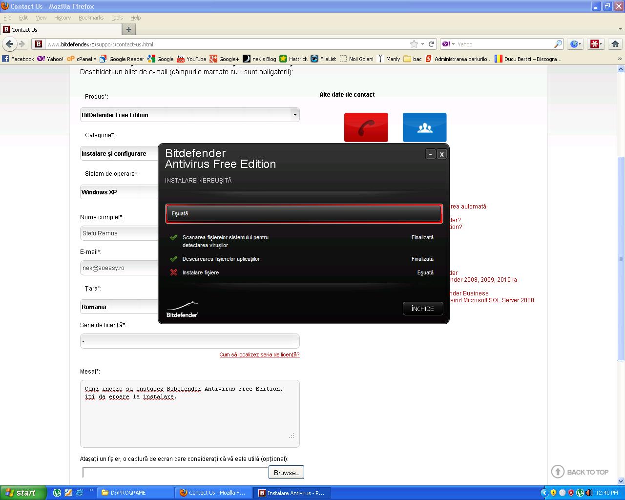Open the Produs dropdown (BitDefender Free Edition)
625x500 pixels.
pos(190,115)
